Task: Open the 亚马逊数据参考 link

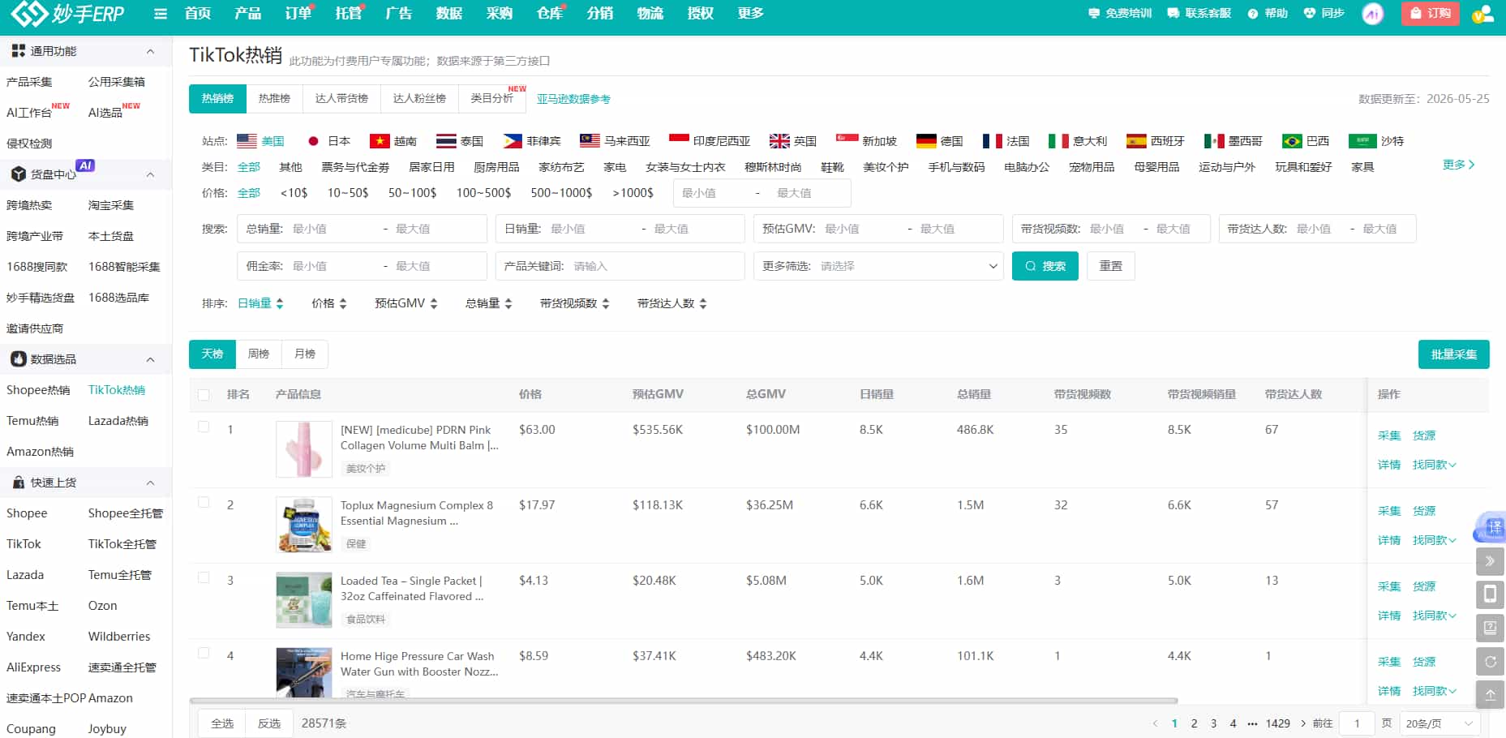Action: 573,99
